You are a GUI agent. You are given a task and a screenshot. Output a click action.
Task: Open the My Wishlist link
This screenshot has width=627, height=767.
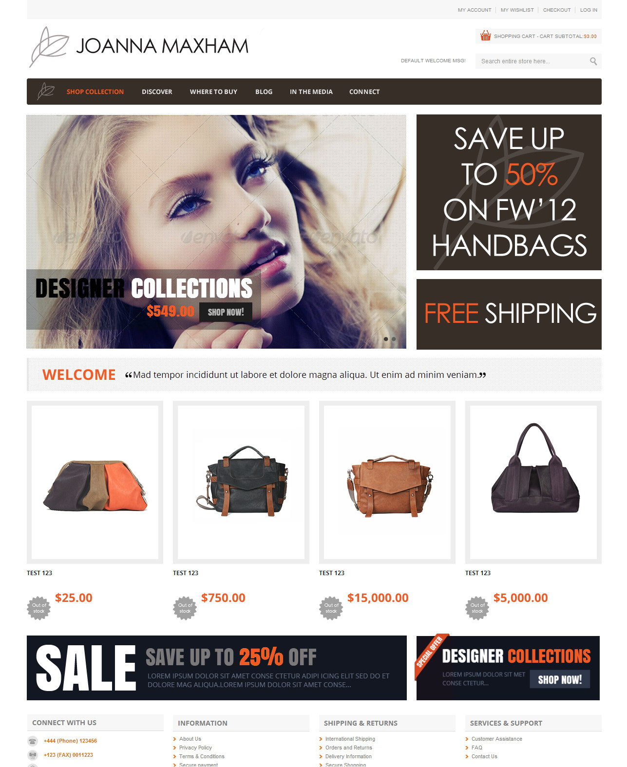pyautogui.click(x=517, y=10)
